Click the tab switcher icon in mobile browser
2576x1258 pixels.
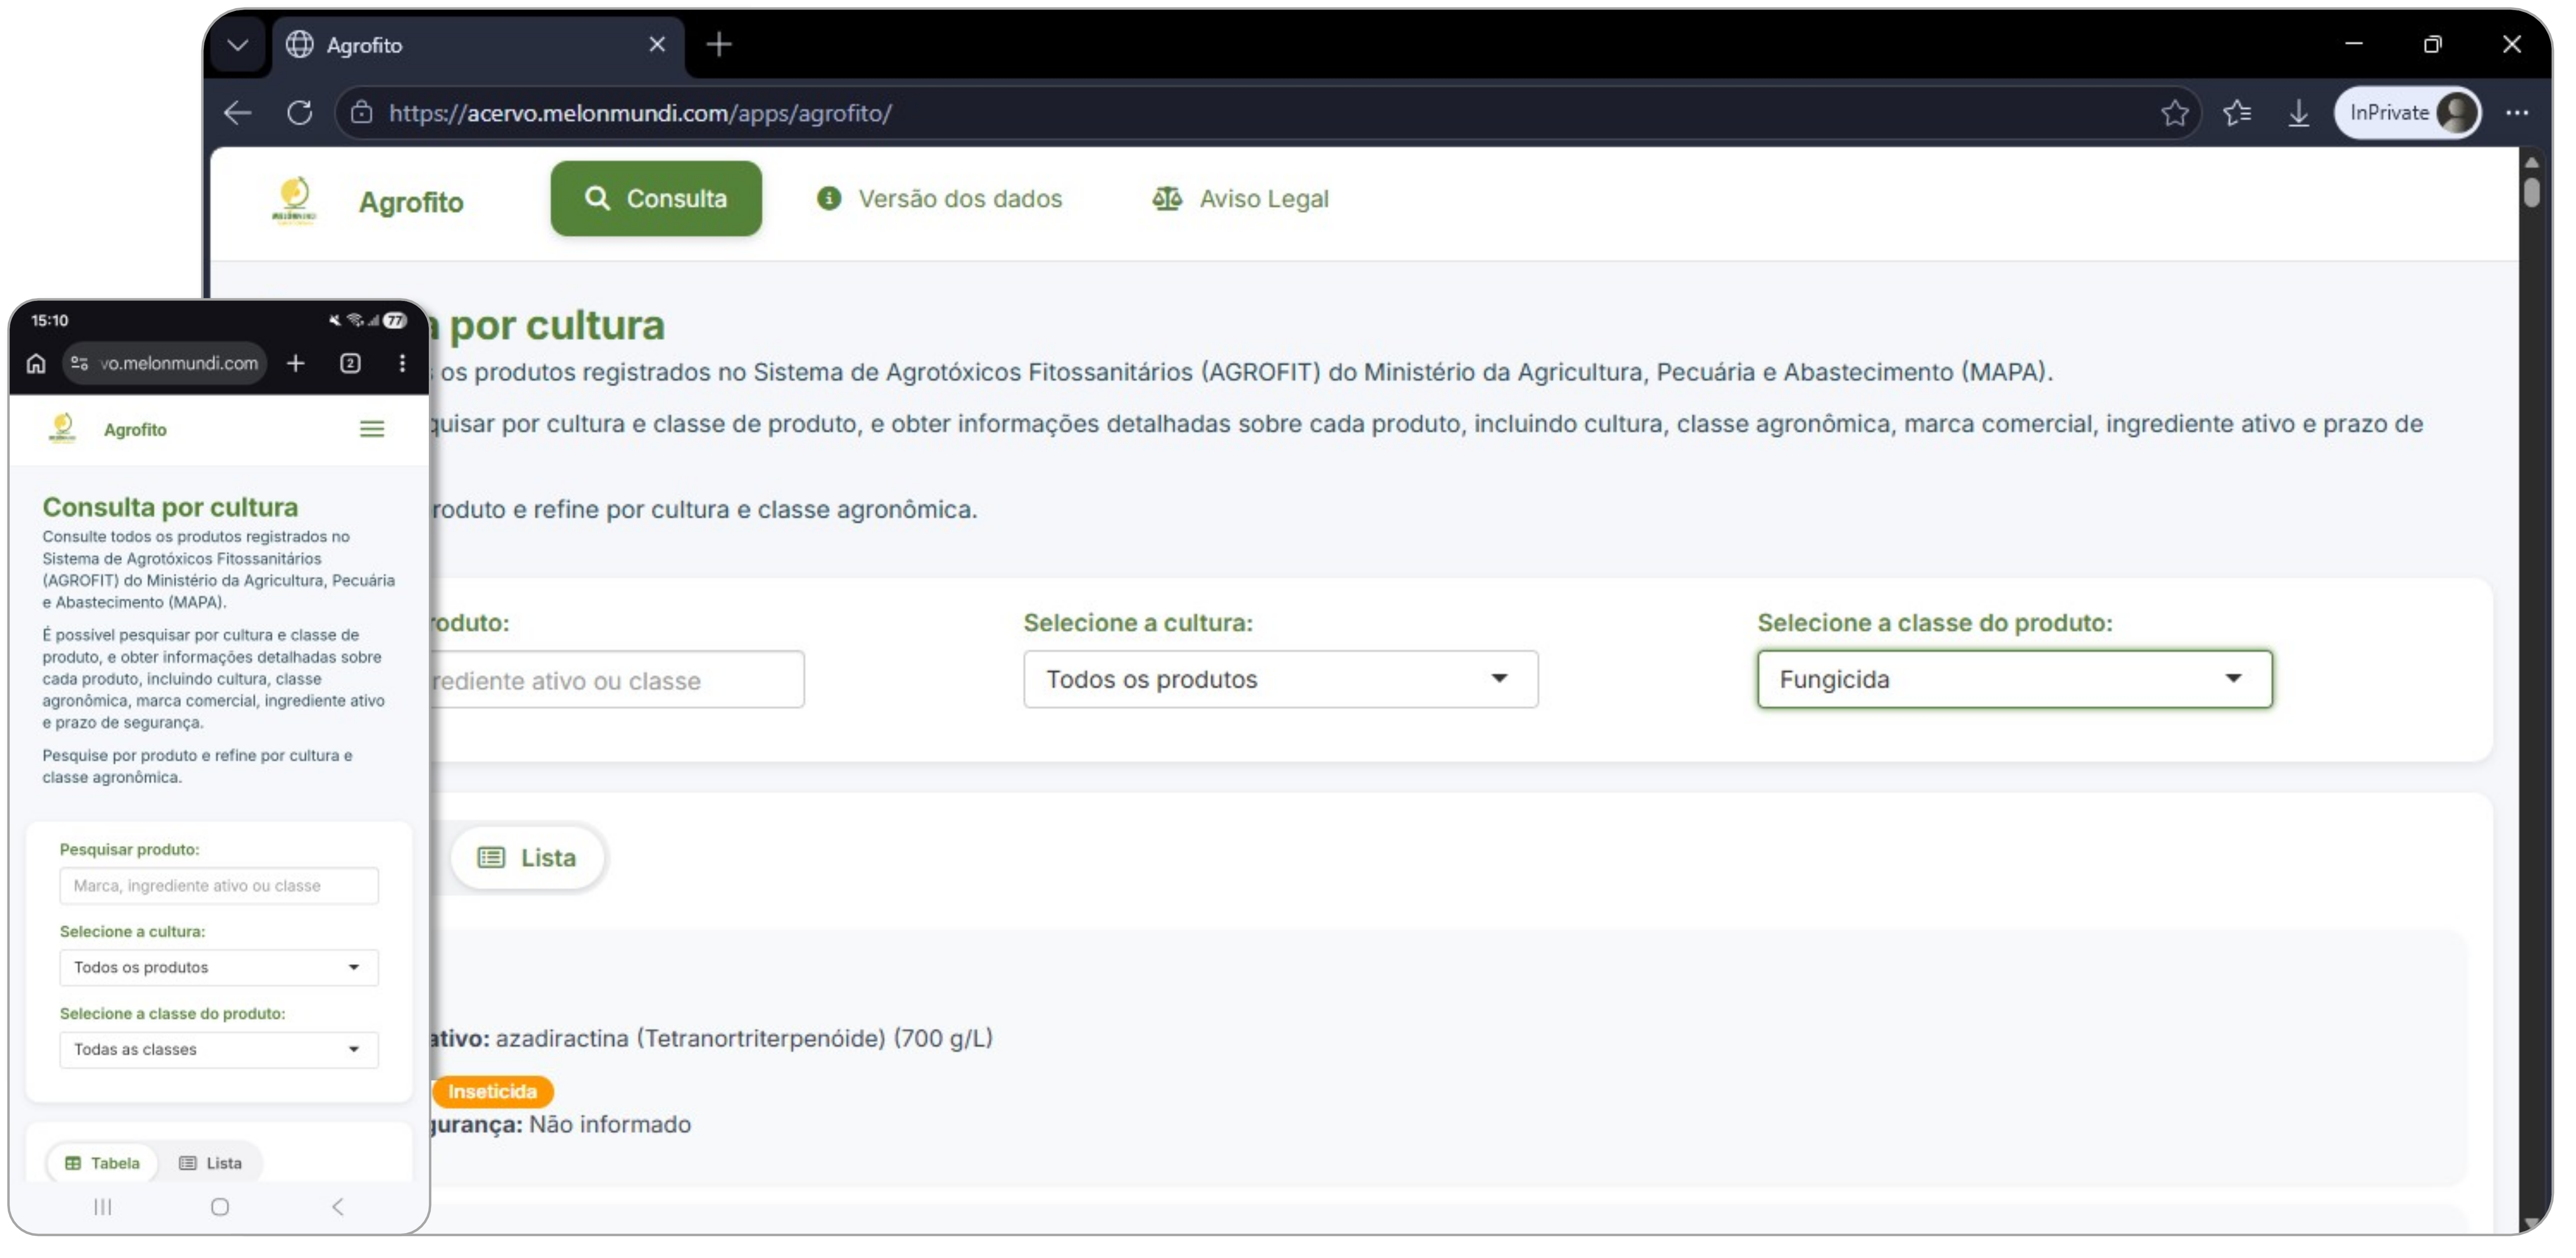click(x=350, y=363)
